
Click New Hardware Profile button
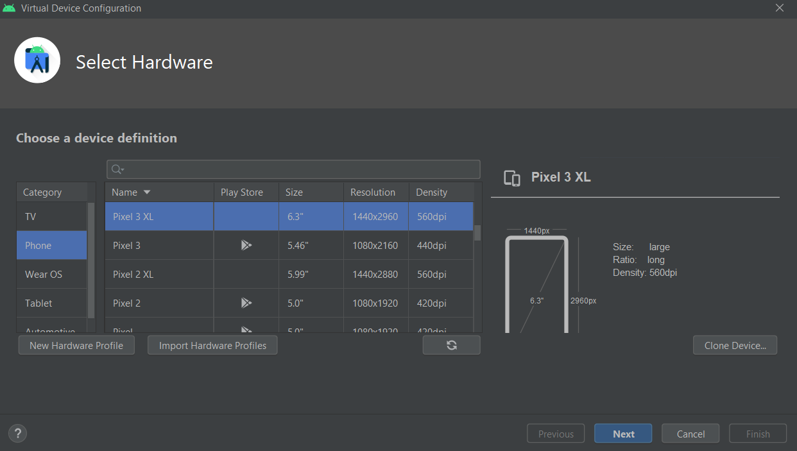[76, 345]
